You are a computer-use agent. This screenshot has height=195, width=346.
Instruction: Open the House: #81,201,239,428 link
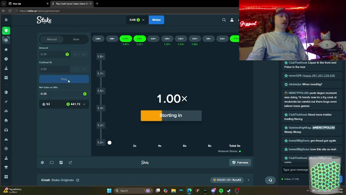(319, 76)
